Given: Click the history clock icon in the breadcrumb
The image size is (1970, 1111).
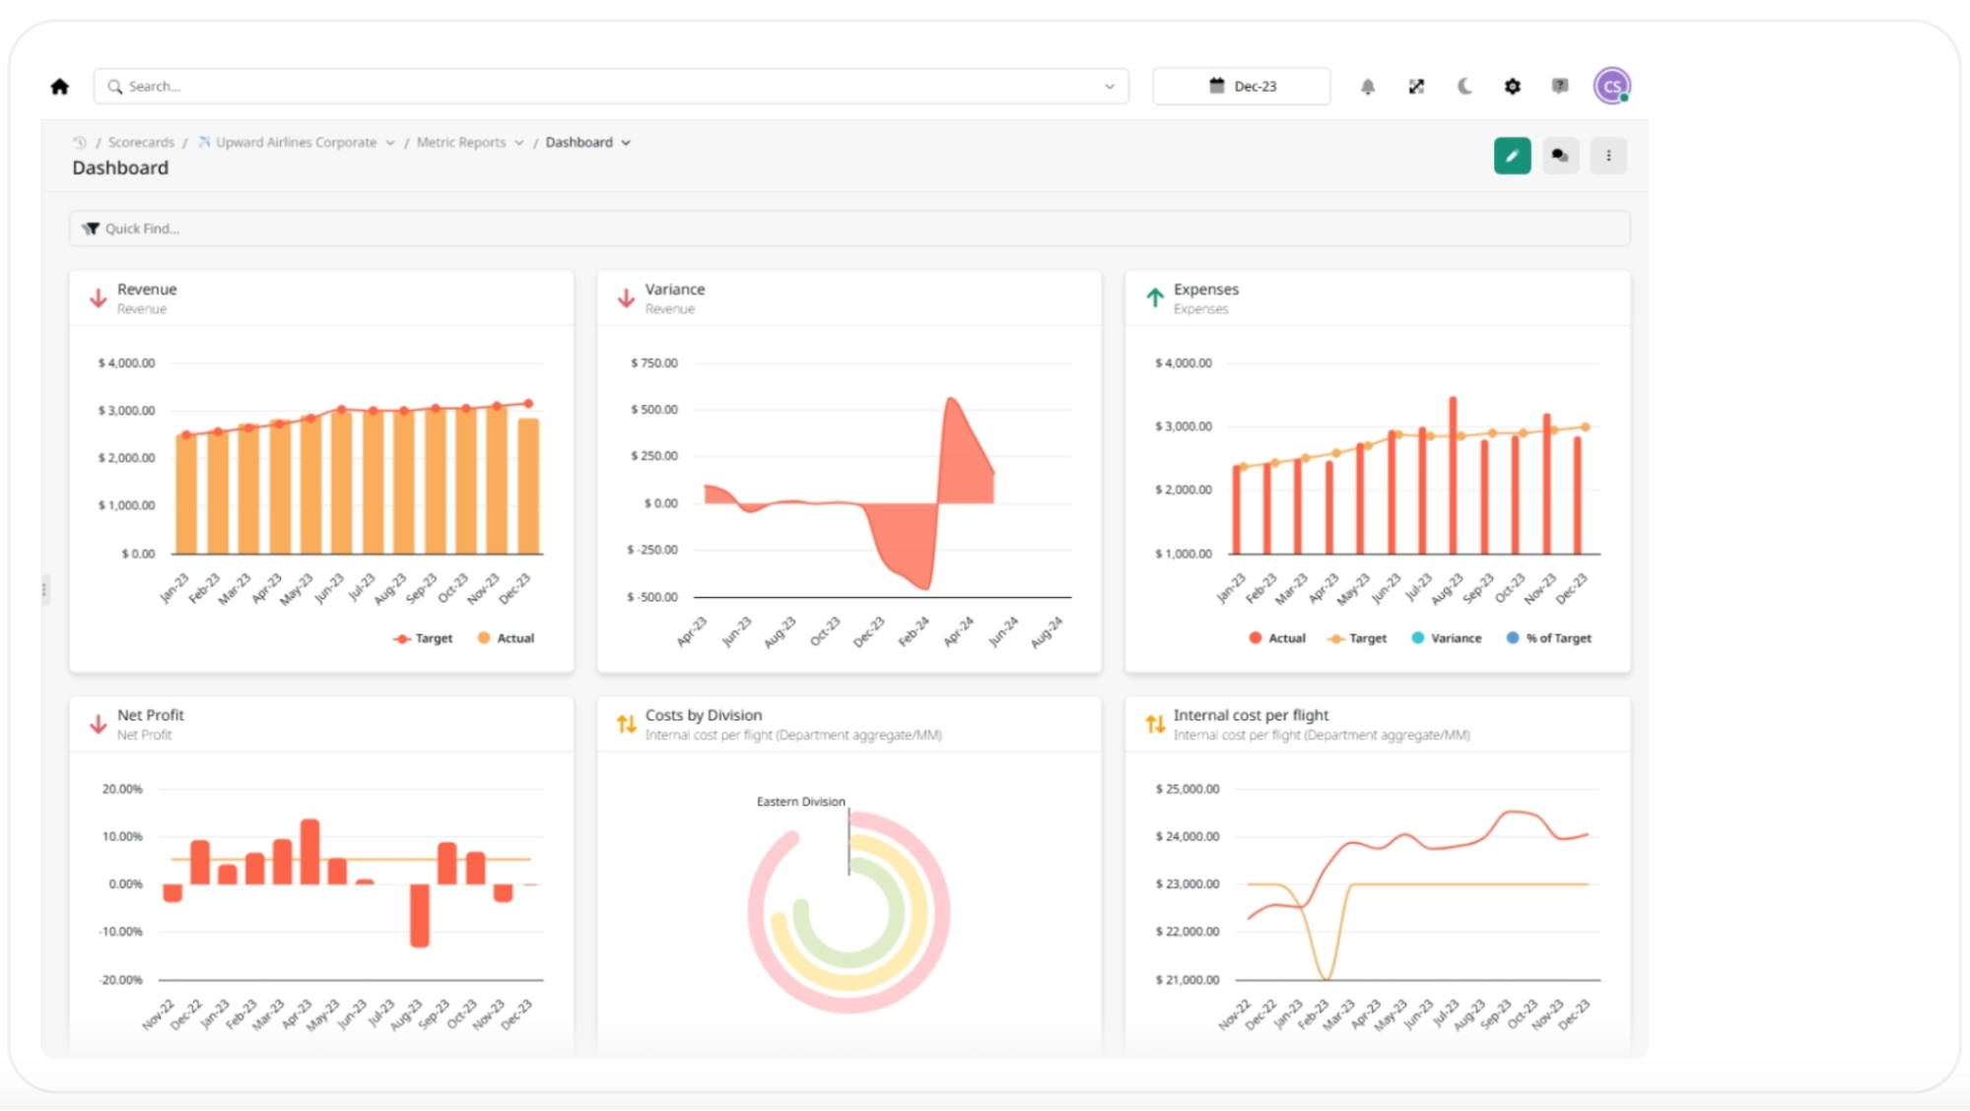Looking at the screenshot, I should 81,142.
